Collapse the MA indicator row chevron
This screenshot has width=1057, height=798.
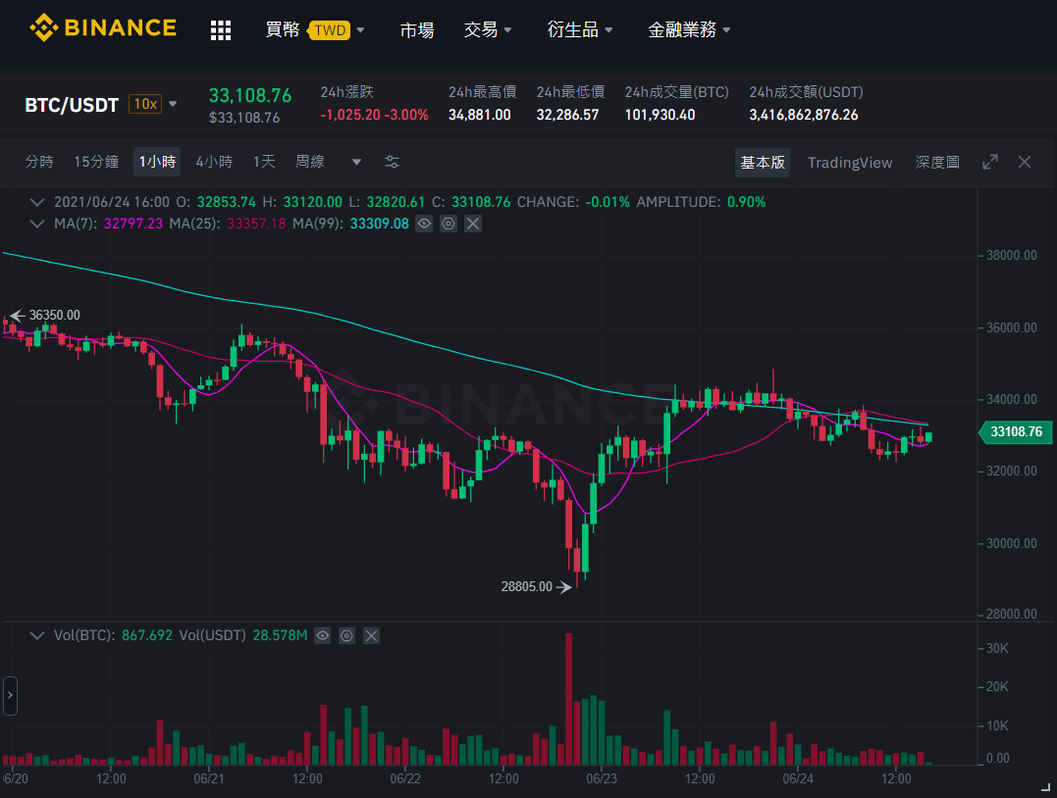[x=37, y=224]
